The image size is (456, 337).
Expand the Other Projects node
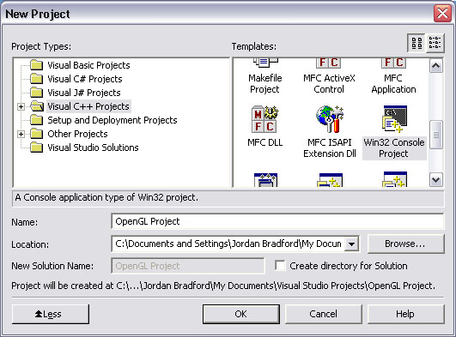(x=21, y=134)
